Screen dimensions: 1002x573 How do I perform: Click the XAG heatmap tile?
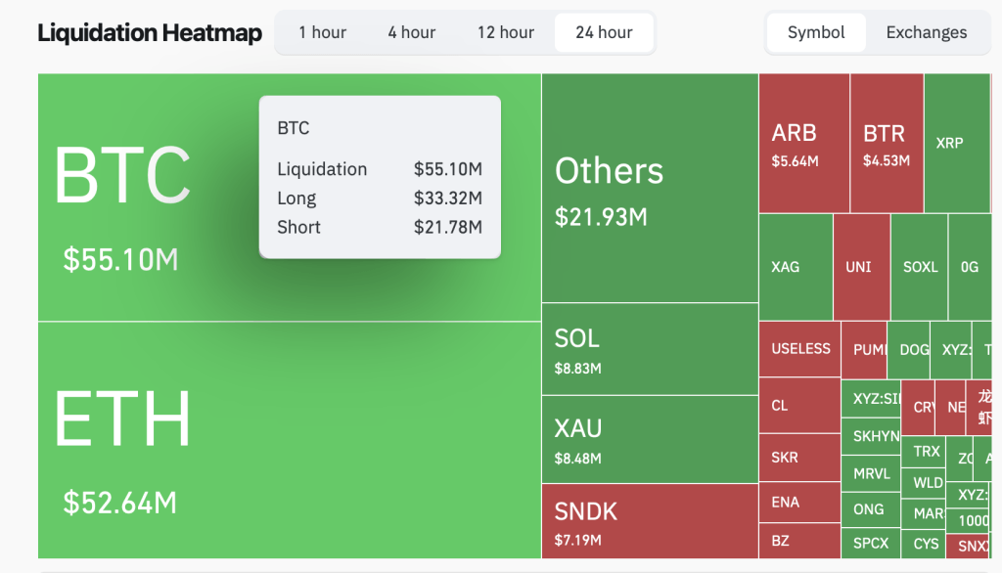tap(797, 267)
